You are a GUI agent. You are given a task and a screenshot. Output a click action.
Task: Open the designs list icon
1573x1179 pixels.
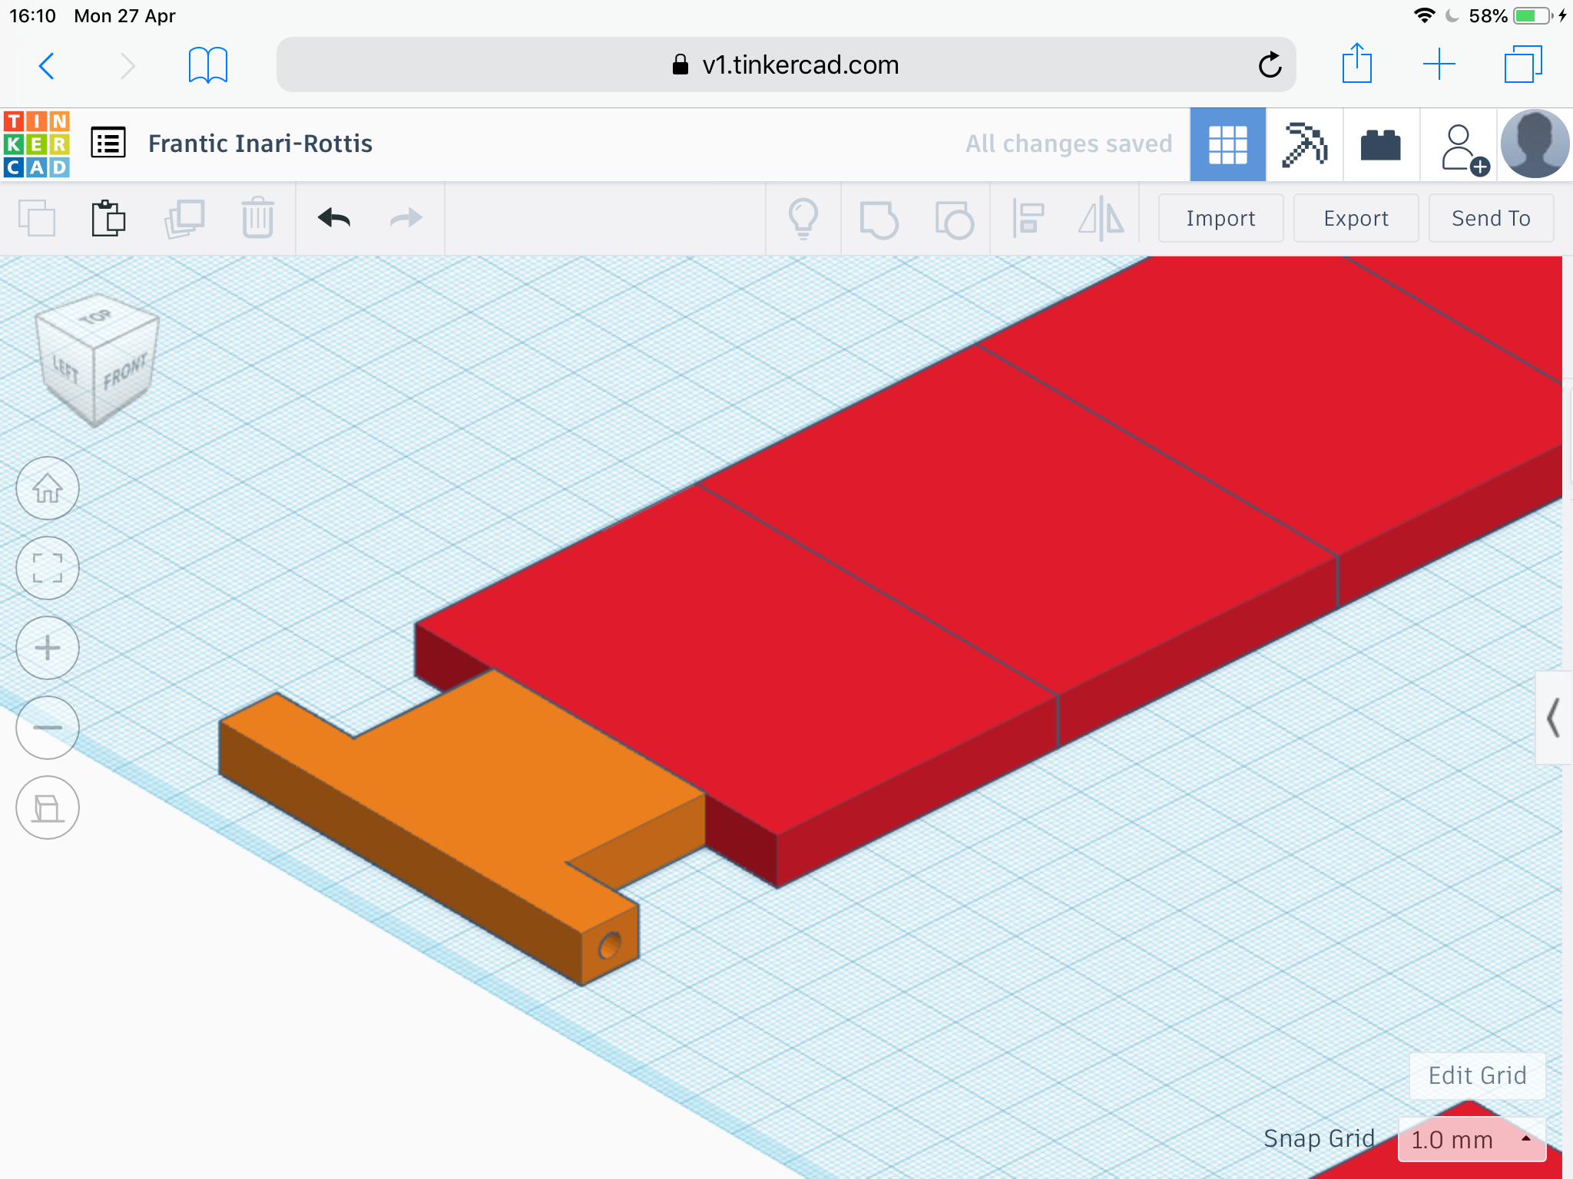[108, 143]
